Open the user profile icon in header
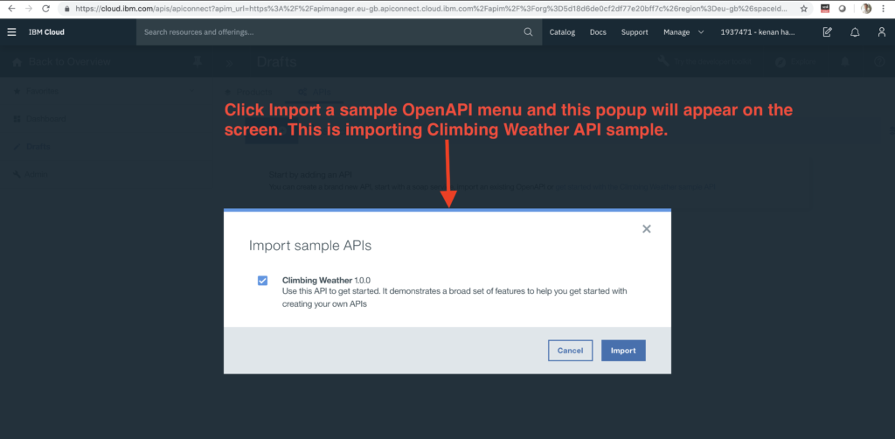 882,32
